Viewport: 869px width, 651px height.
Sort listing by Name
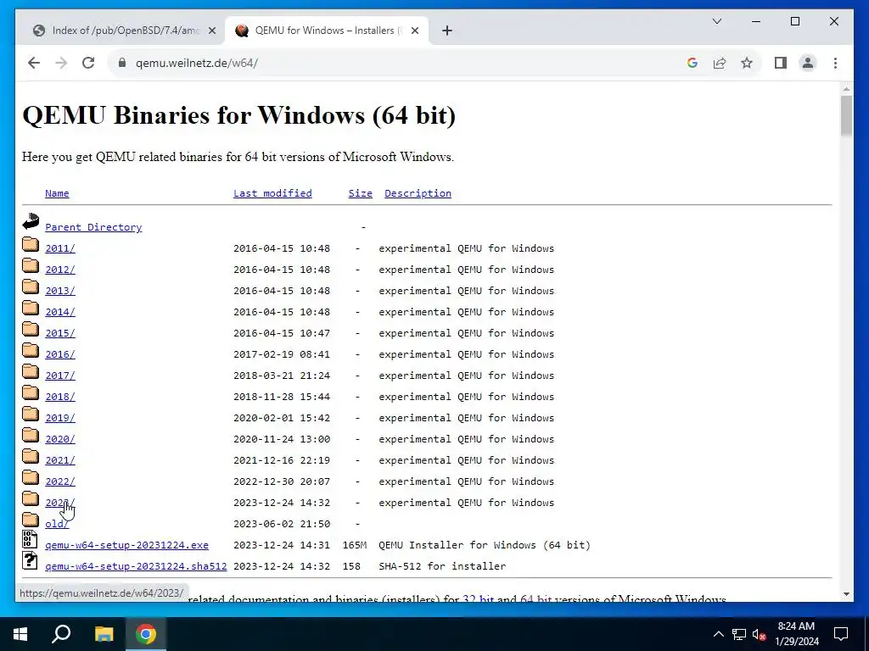[57, 193]
